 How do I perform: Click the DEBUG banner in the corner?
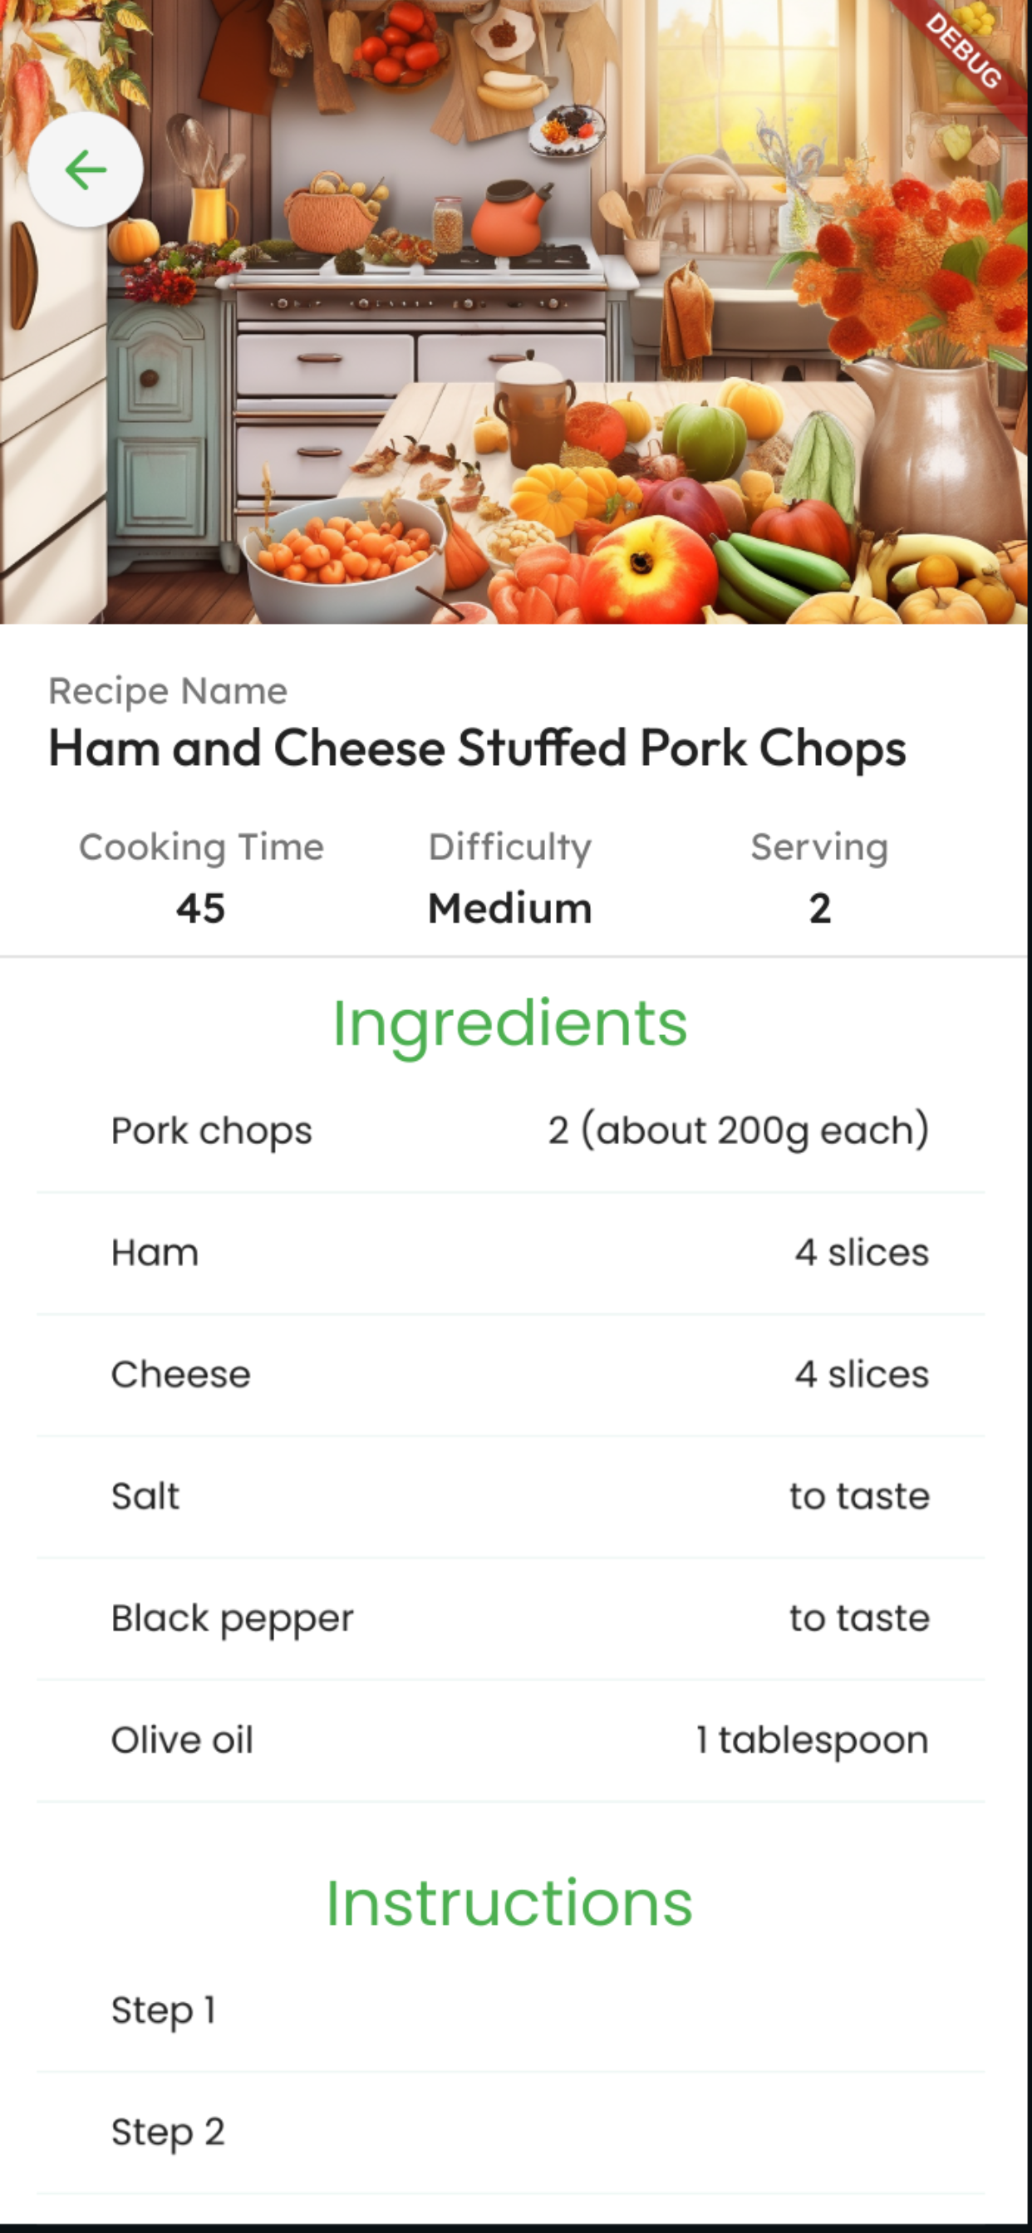pyautogui.click(x=965, y=51)
